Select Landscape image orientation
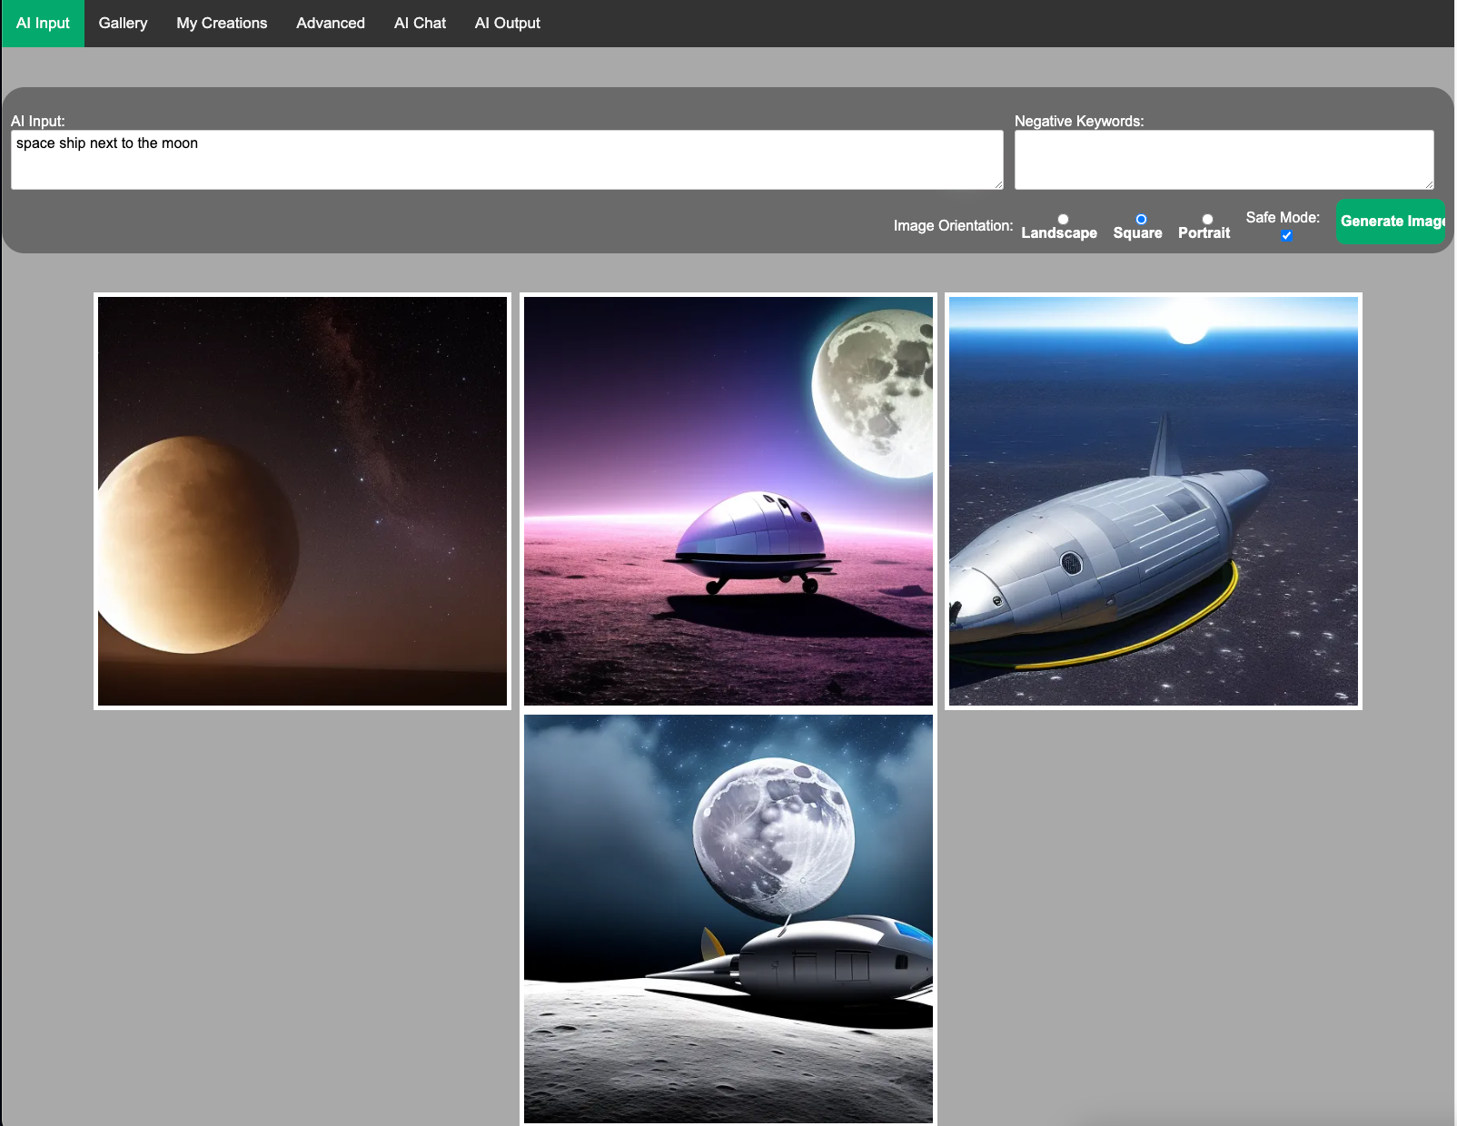Viewport: 1457px width, 1126px height. pyautogui.click(x=1063, y=219)
